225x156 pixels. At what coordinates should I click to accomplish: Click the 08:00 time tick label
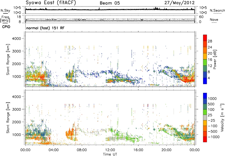[82, 150]
